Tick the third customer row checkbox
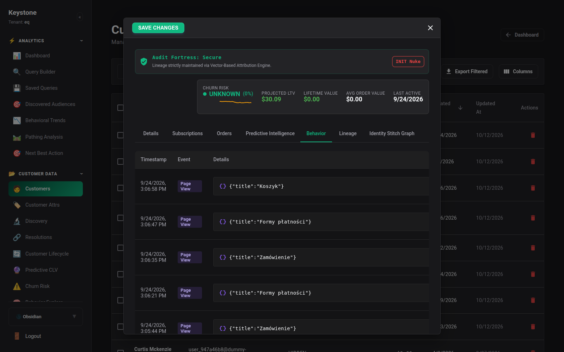 [121, 188]
